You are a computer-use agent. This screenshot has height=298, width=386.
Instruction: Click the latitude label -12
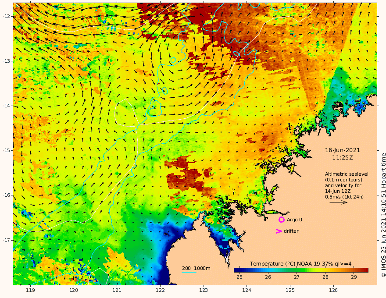pyautogui.click(x=7, y=16)
